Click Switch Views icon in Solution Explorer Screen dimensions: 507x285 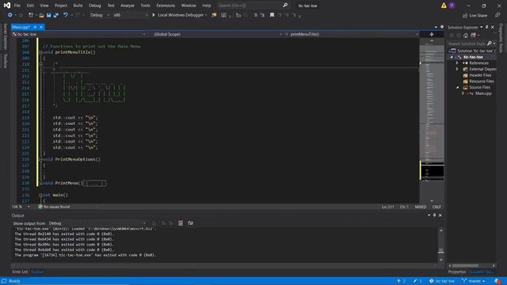(x=473, y=35)
